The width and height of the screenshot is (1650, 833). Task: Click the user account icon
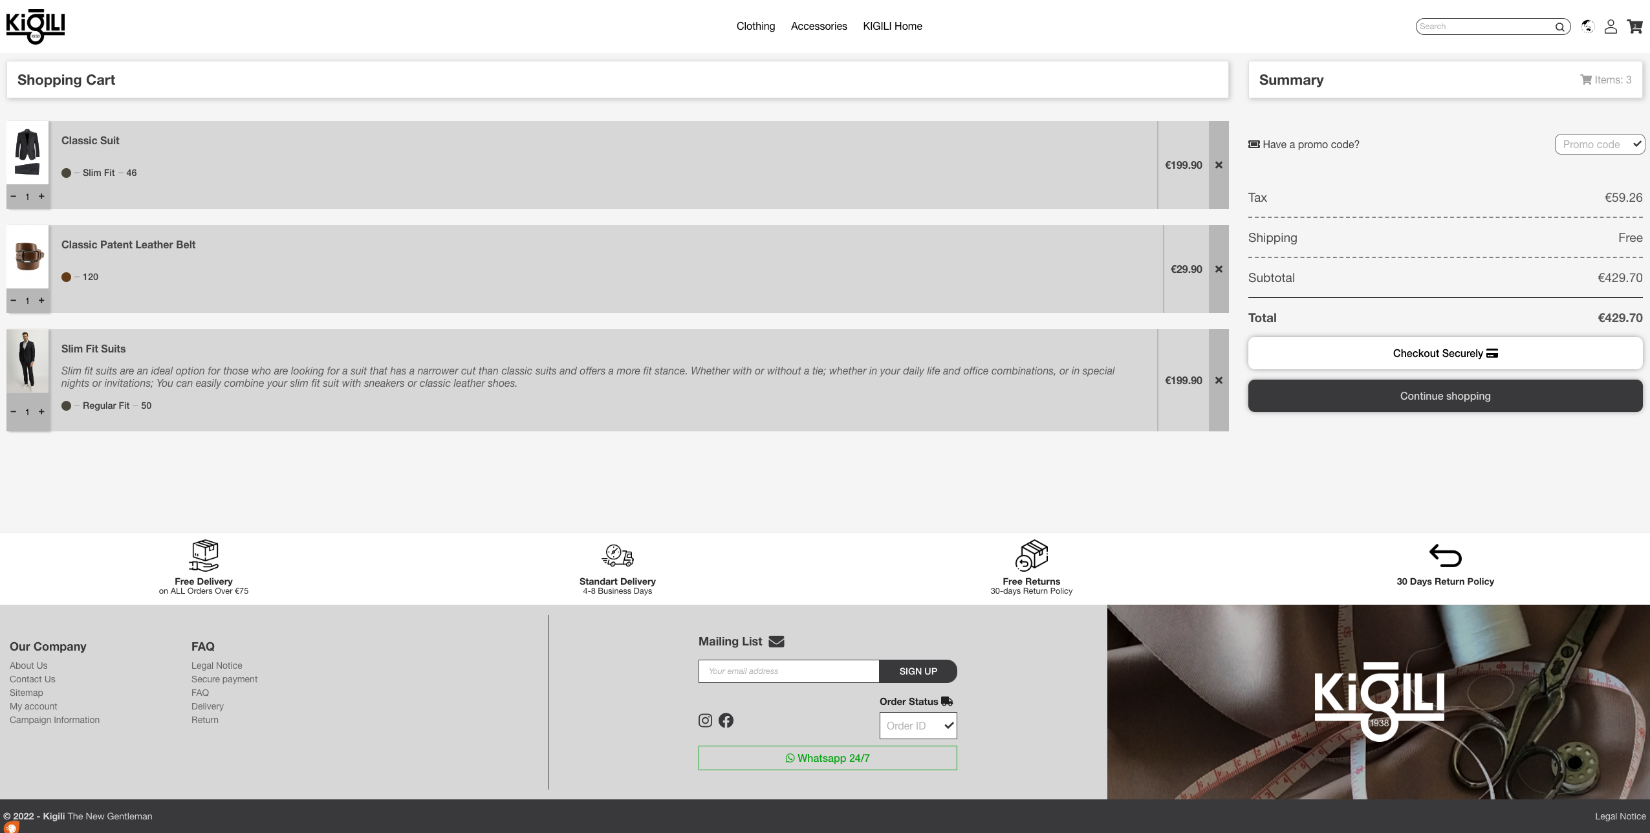1611,27
